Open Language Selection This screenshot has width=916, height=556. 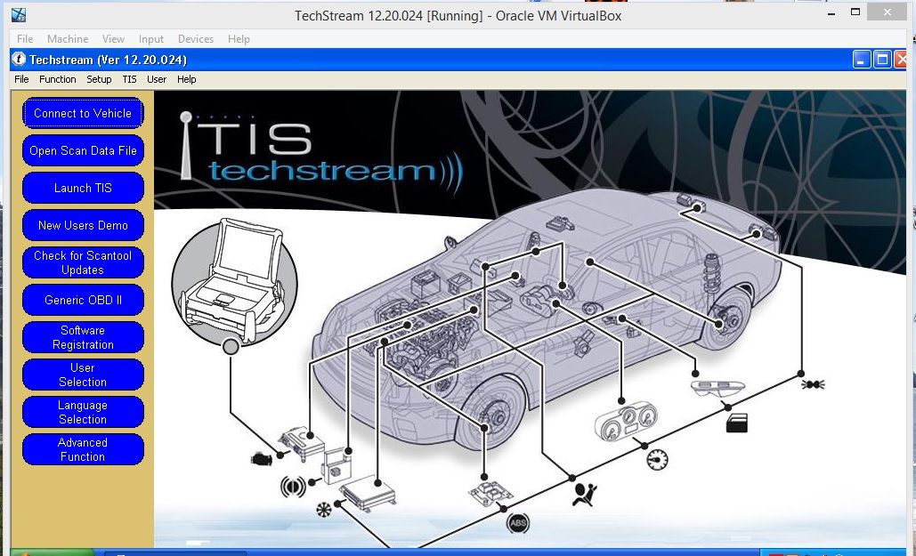click(x=83, y=412)
